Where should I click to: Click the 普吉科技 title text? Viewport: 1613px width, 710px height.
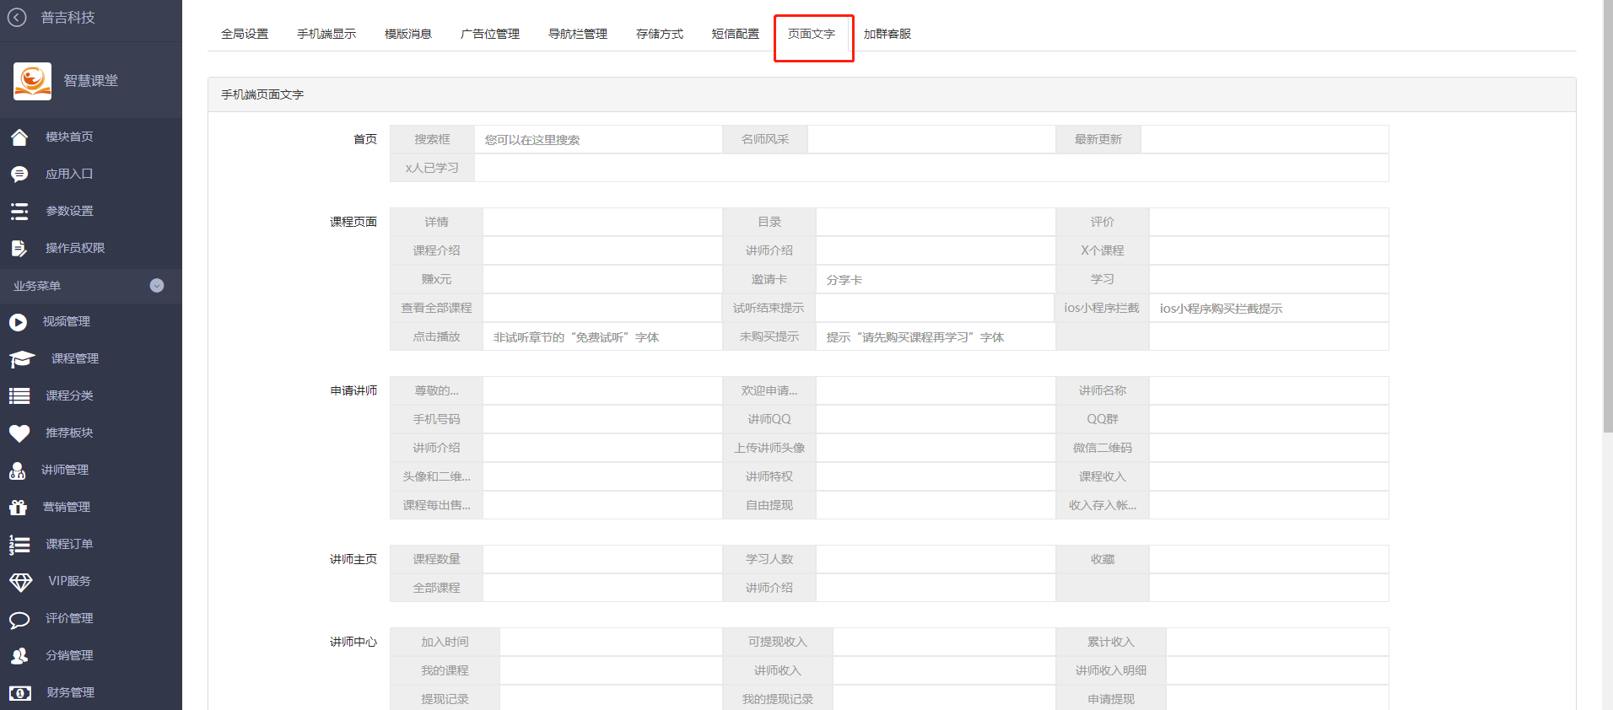tap(67, 18)
